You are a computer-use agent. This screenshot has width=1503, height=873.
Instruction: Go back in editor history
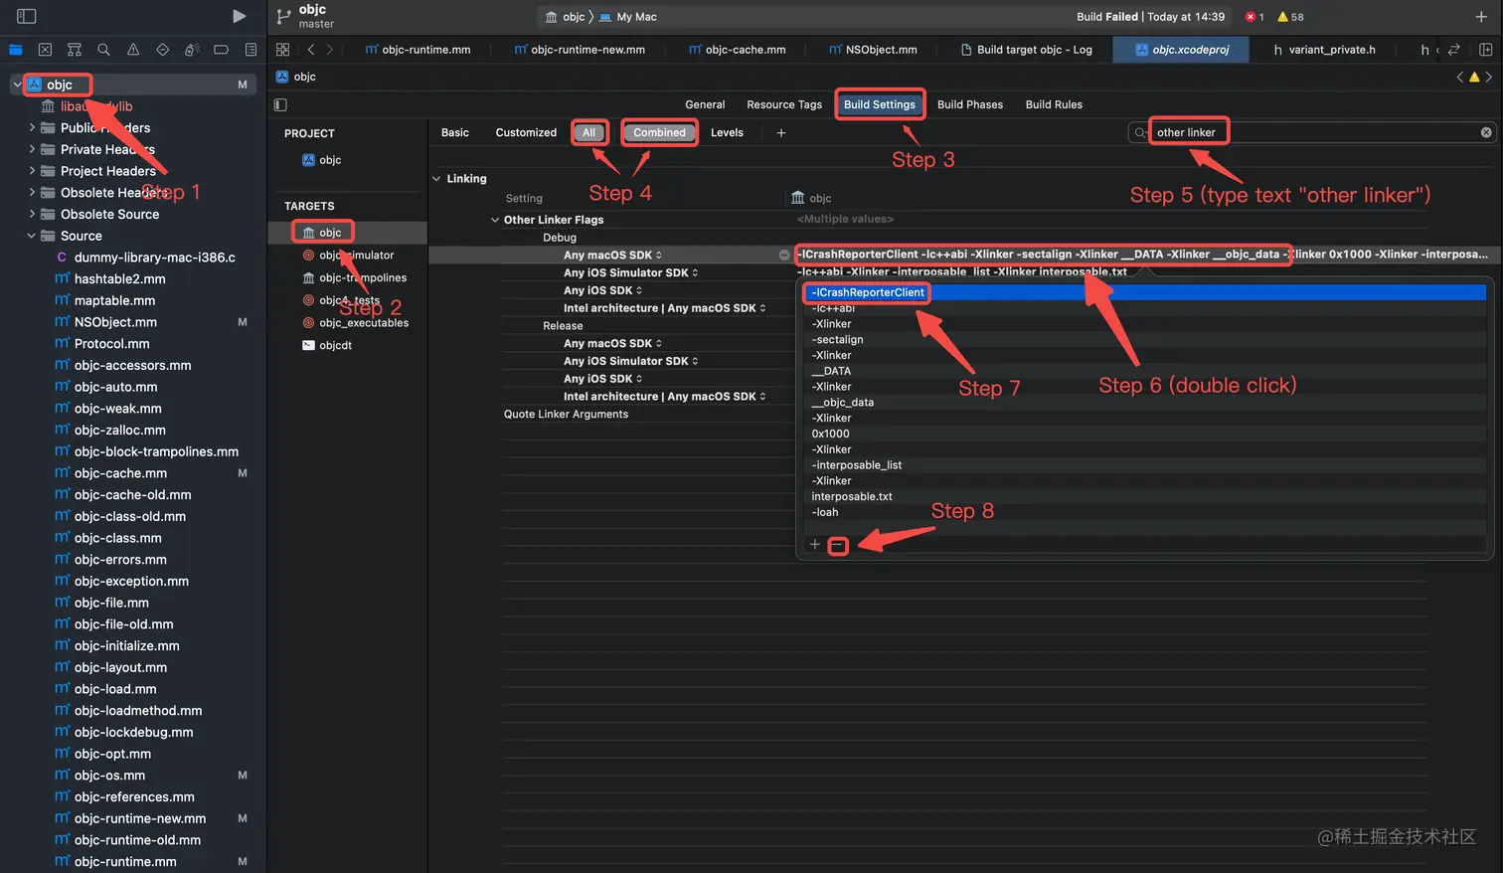tap(311, 50)
